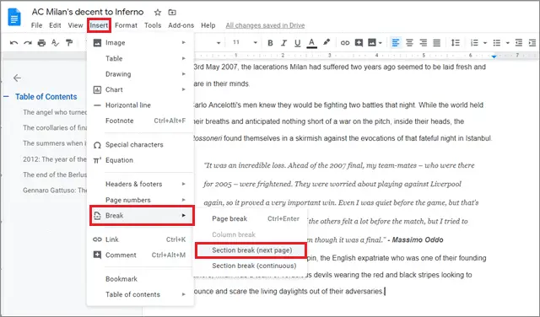Jump to Gennaro Gattuso outline heading

[55, 191]
